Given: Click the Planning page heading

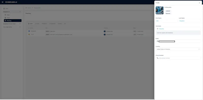Looking at the screenshot, I should [28, 13].
